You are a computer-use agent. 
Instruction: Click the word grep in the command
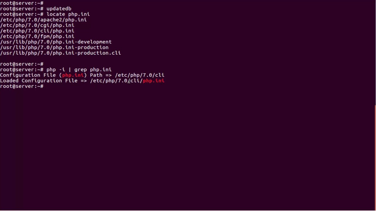coord(80,69)
